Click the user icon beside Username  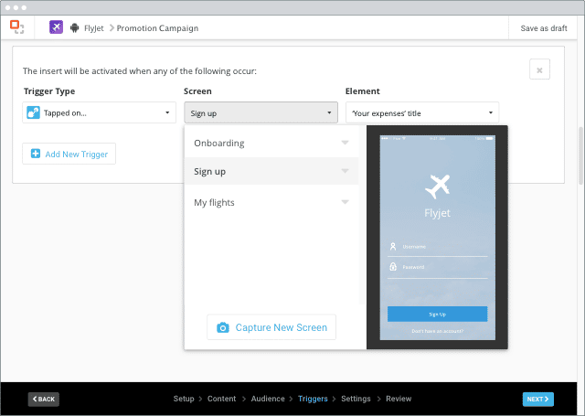click(393, 247)
